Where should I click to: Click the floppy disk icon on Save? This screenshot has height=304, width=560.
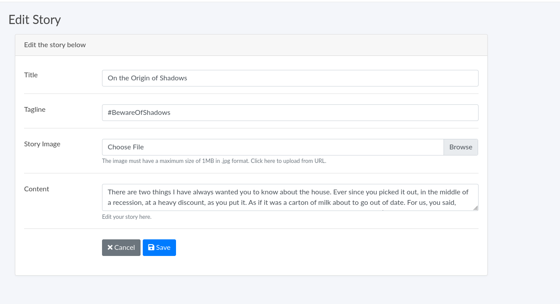(151, 247)
